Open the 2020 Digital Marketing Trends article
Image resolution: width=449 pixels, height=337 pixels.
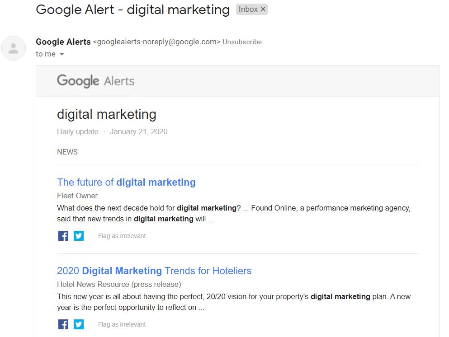(154, 271)
